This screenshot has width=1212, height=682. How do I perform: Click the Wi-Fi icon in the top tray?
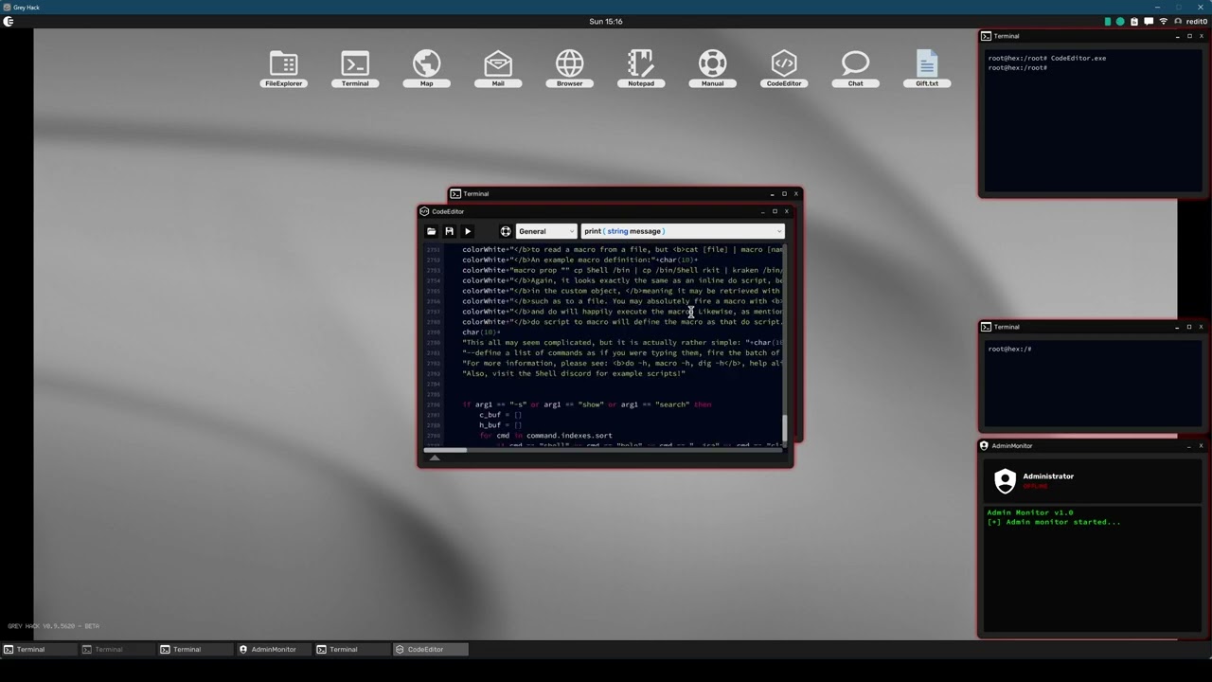(x=1164, y=21)
